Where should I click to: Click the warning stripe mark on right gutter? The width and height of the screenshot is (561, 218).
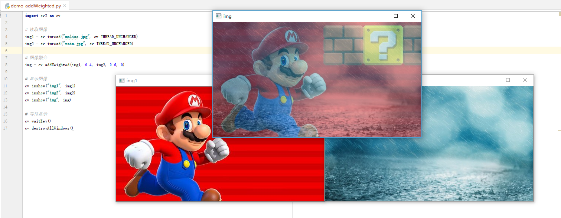coord(559,130)
